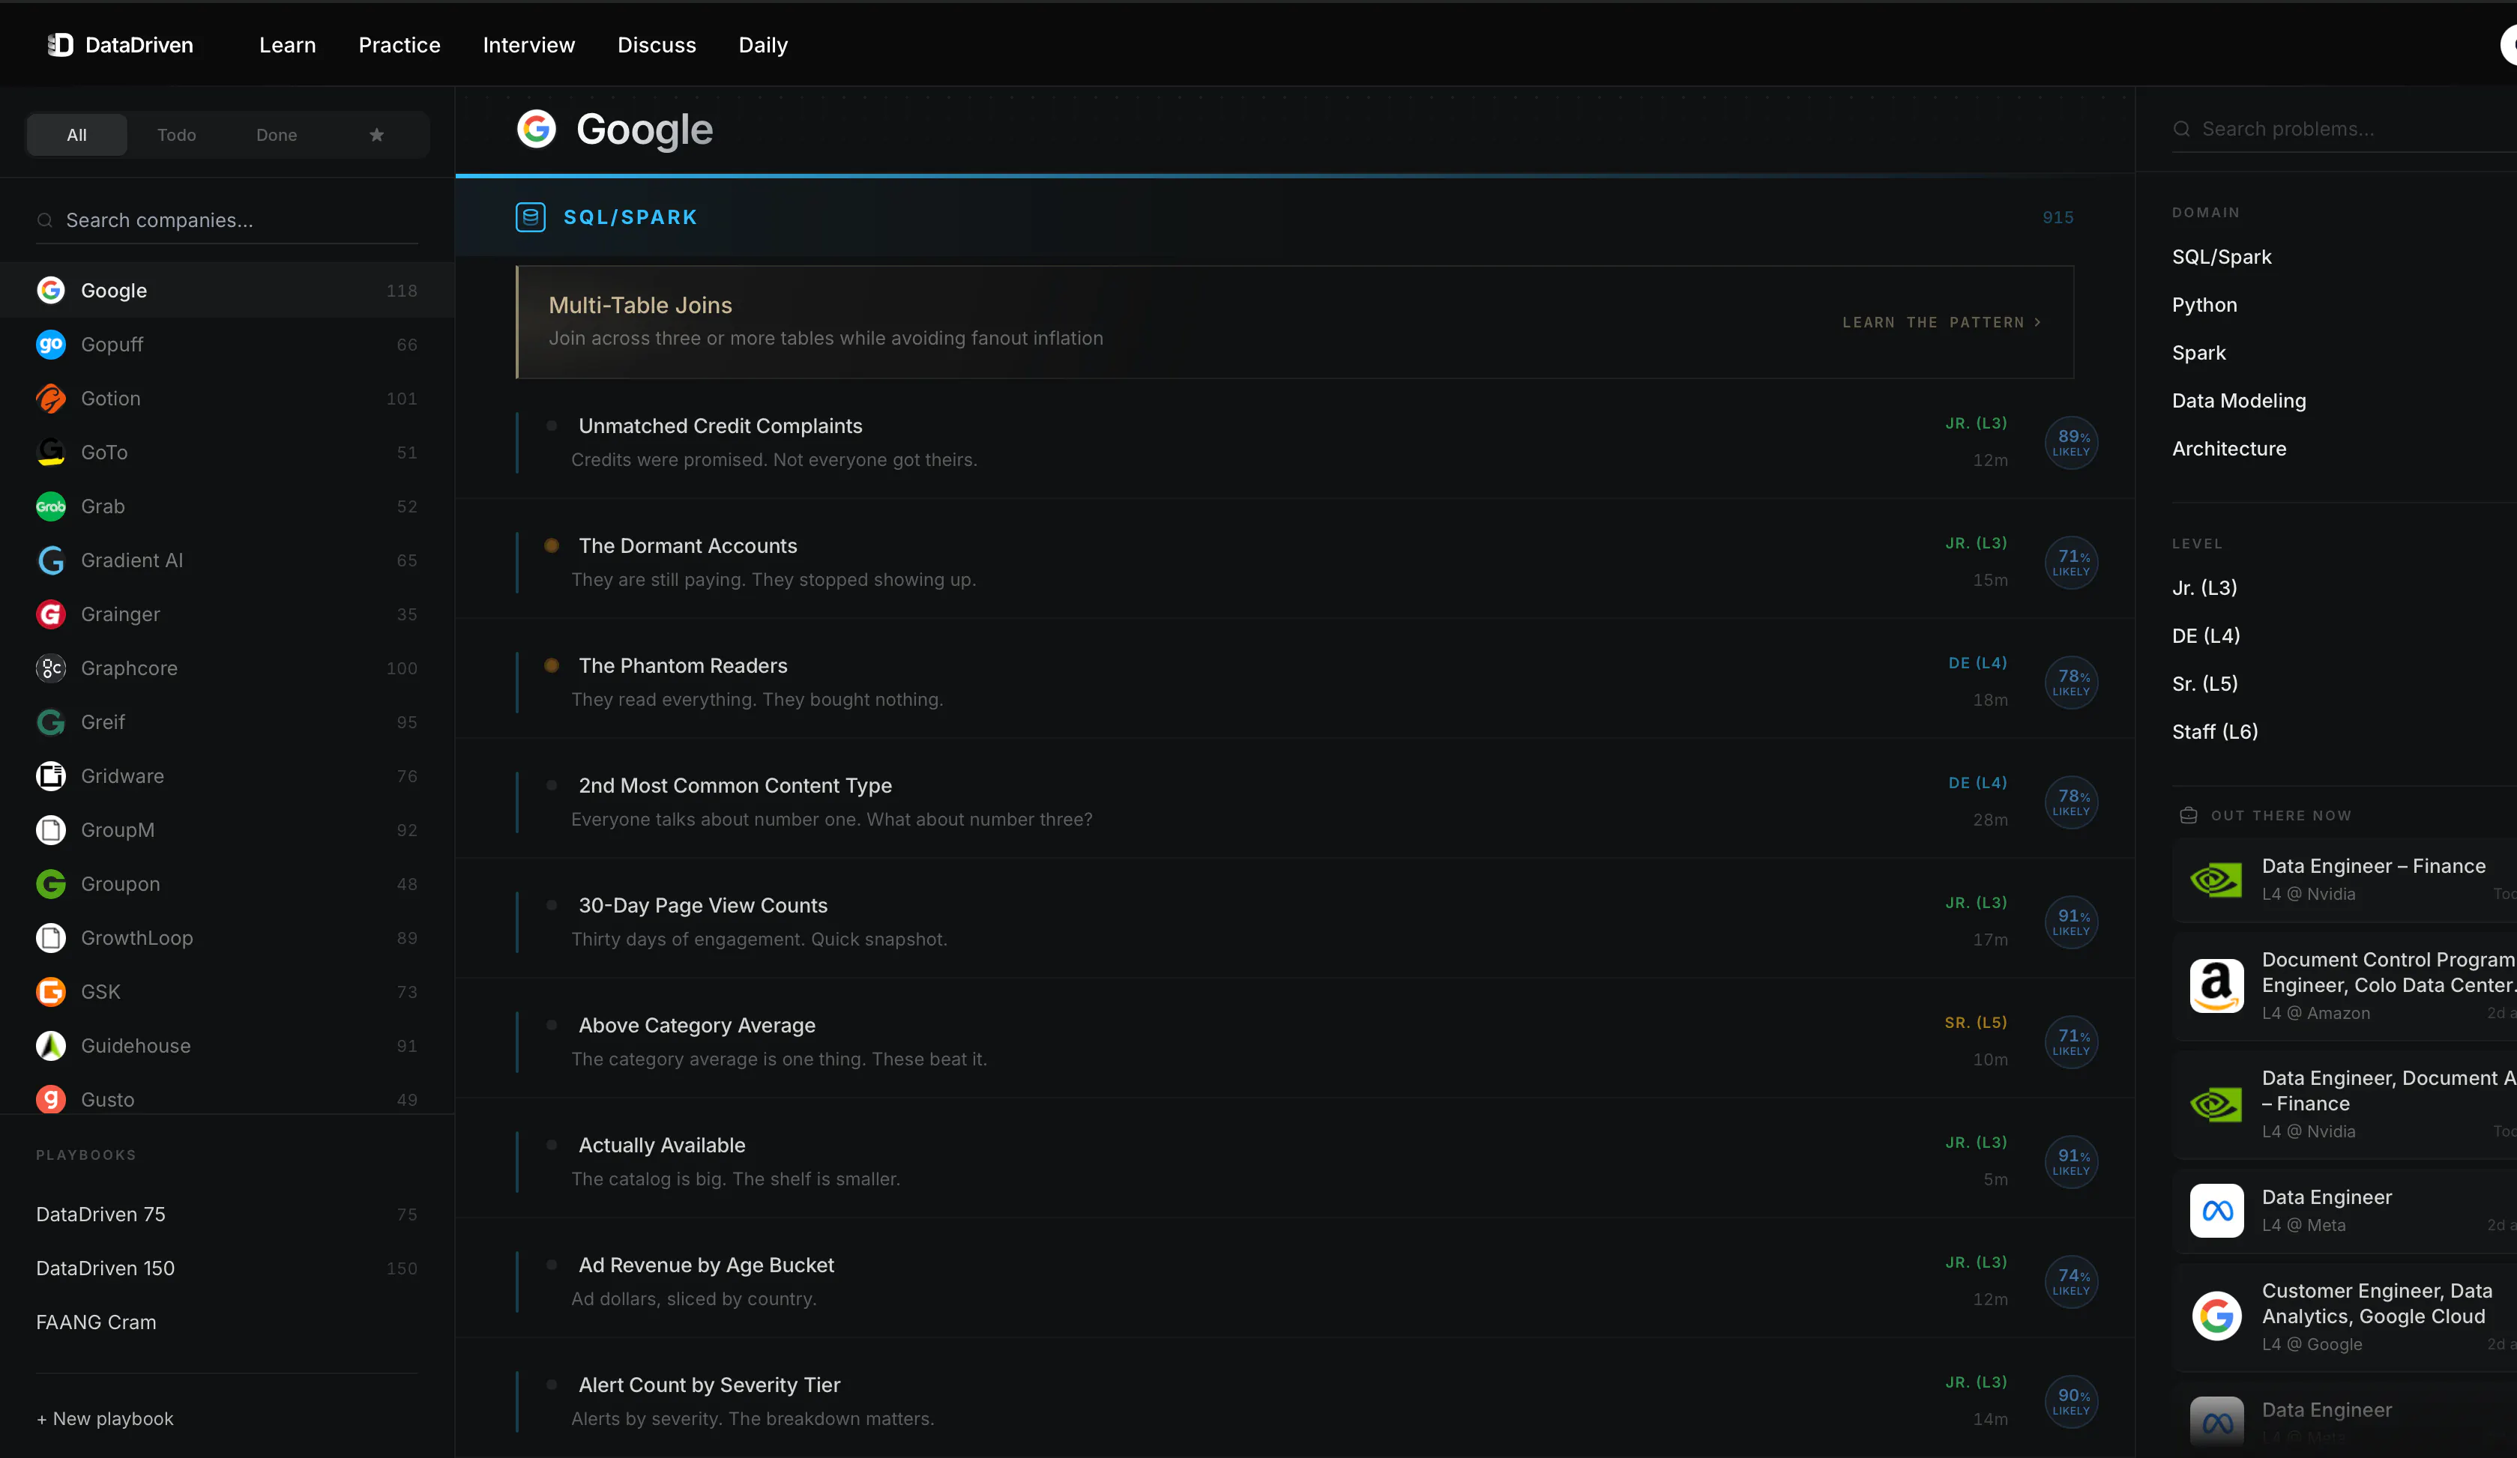Select the Gopuff company logo

[x=51, y=345]
